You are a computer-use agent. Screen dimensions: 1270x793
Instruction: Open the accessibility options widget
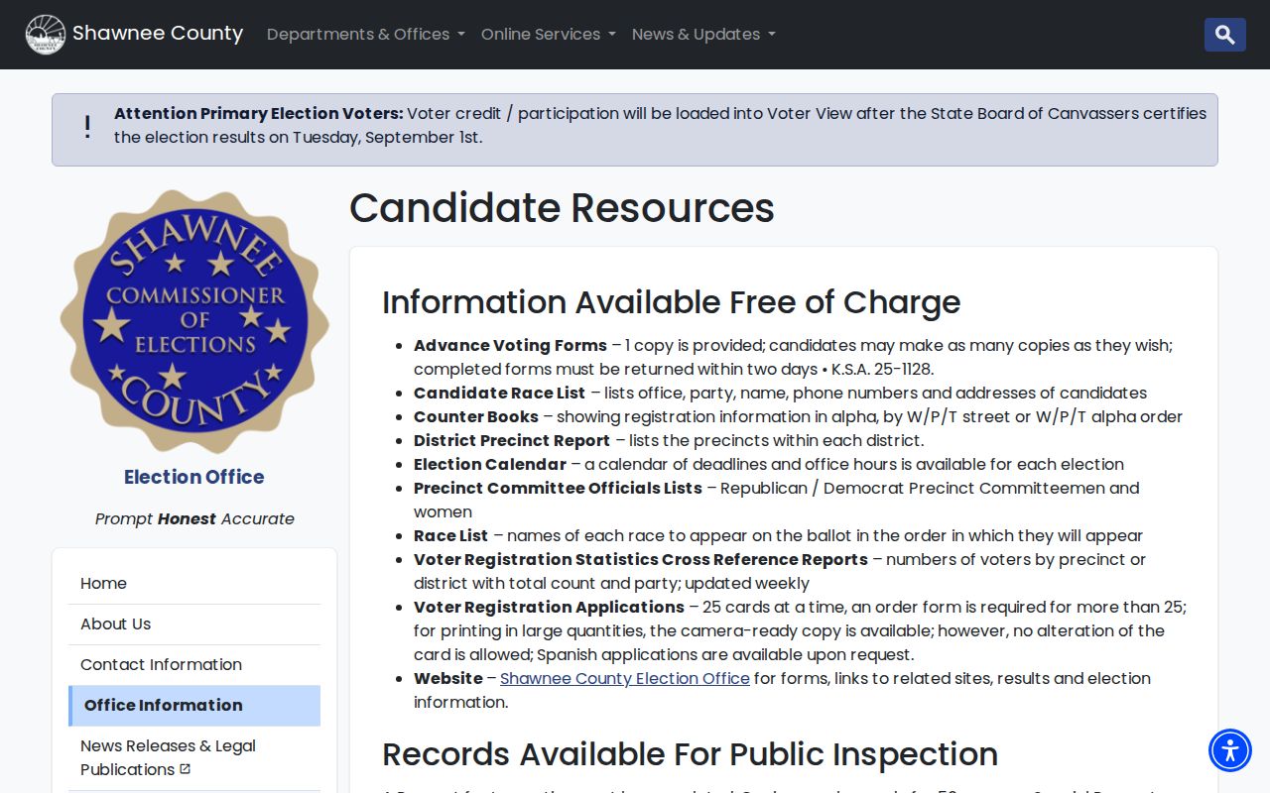tap(1230, 750)
